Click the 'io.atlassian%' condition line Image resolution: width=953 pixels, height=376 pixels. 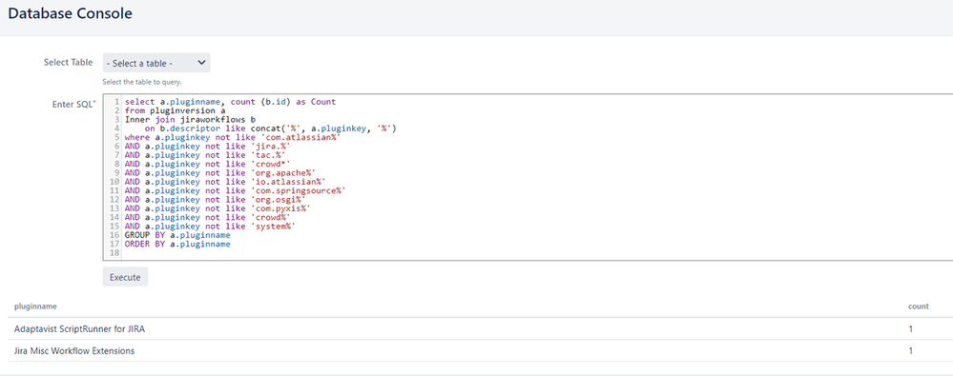pyautogui.click(x=225, y=182)
